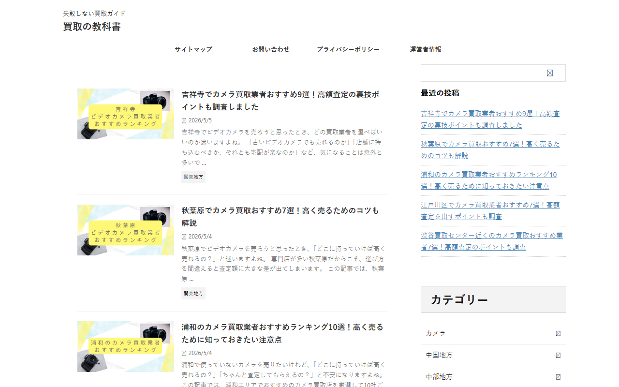Open recent post link 吉祥寺でカメラ買取業者 in sidebar
619x387 pixels.
(x=490, y=119)
